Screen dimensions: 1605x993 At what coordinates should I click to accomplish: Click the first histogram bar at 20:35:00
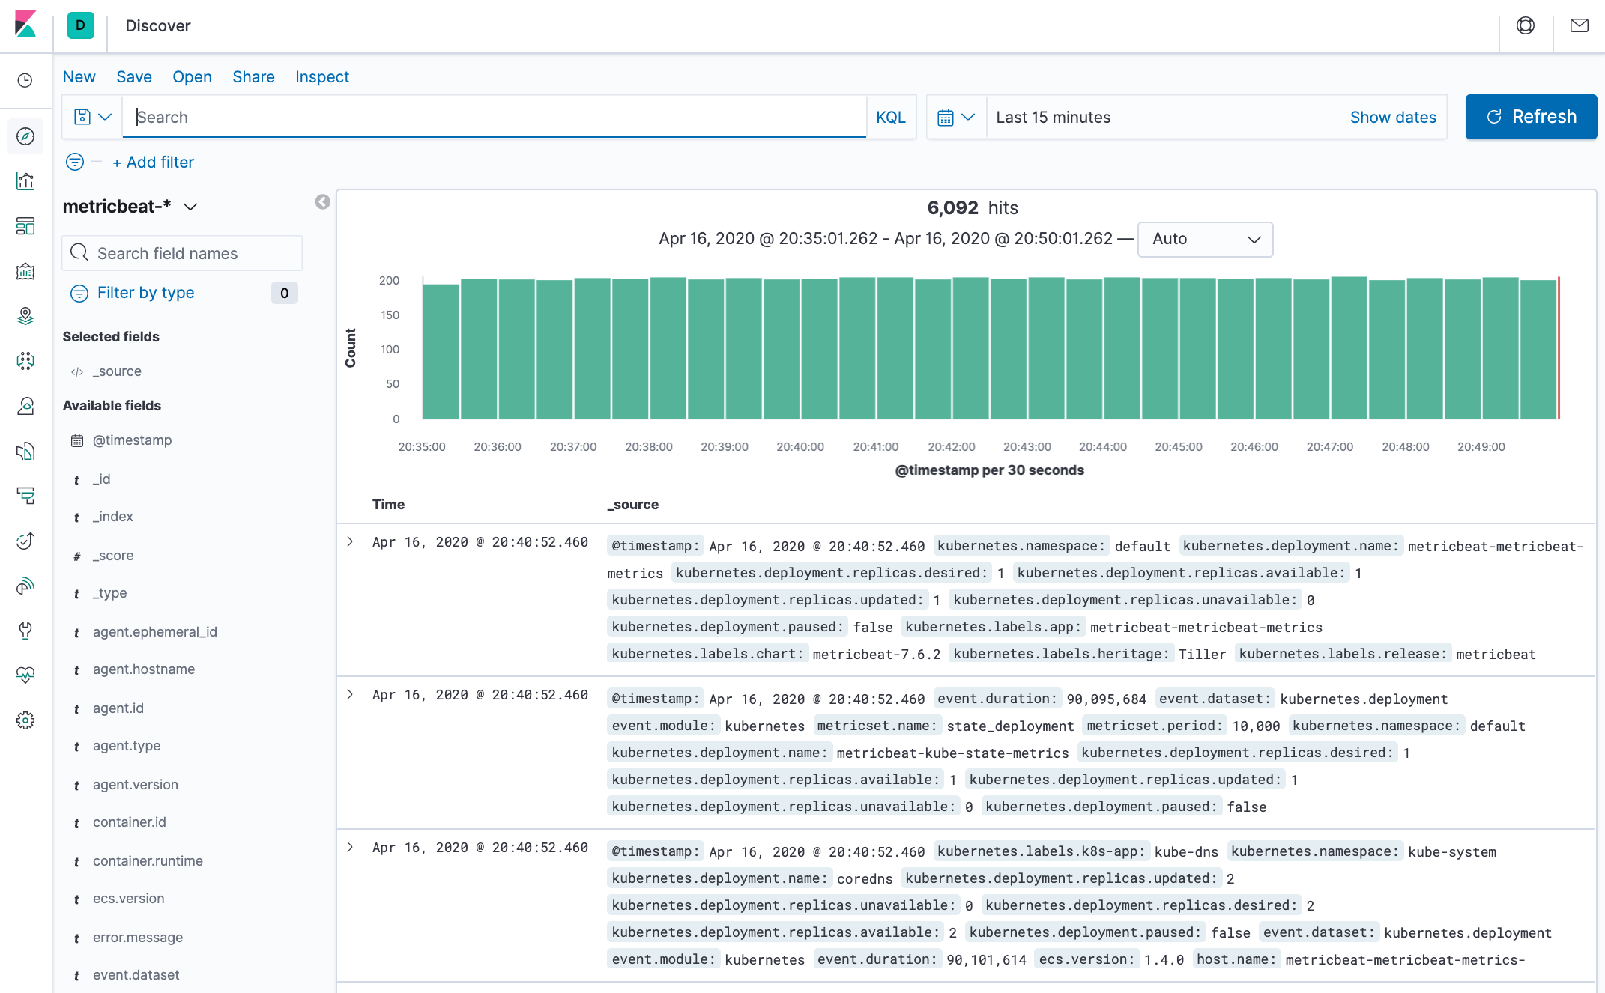(x=441, y=351)
